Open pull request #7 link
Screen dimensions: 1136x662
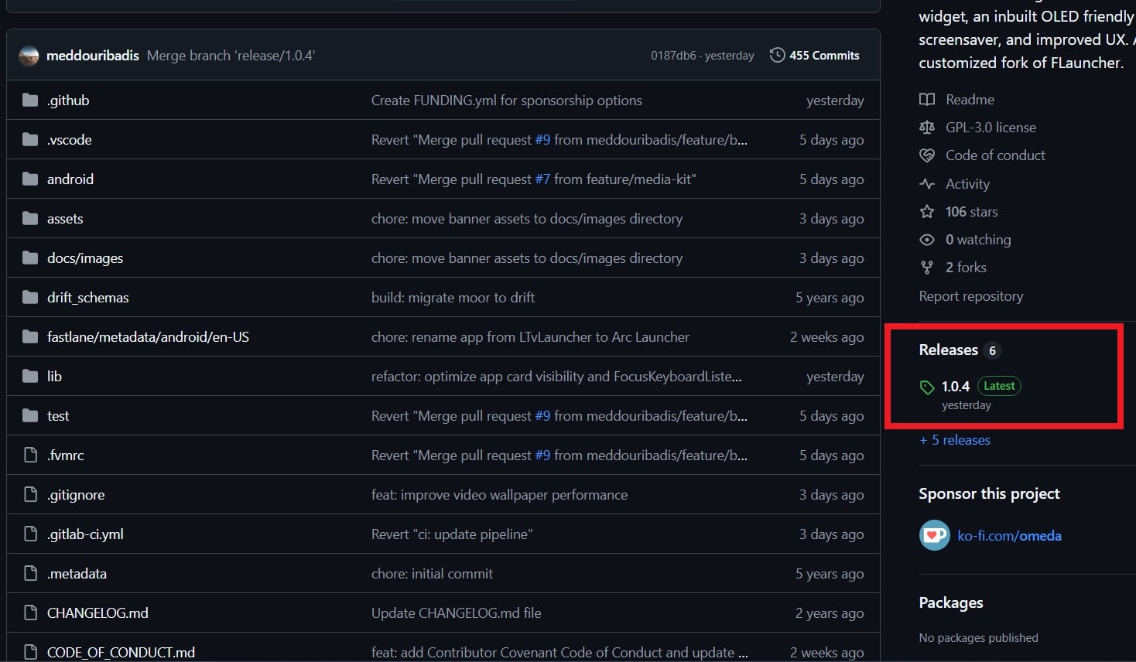542,179
